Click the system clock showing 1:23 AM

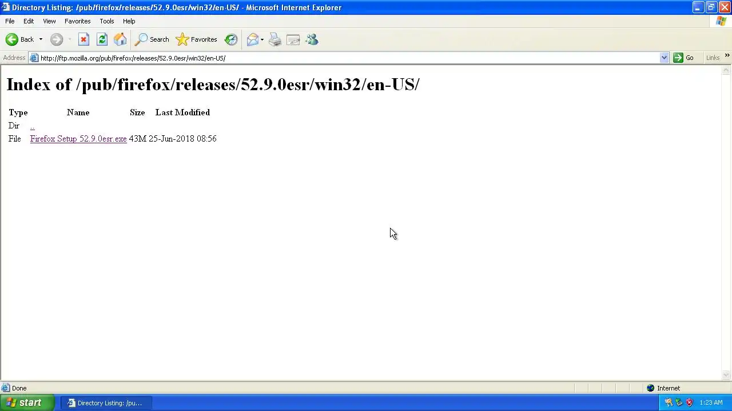pos(711,403)
